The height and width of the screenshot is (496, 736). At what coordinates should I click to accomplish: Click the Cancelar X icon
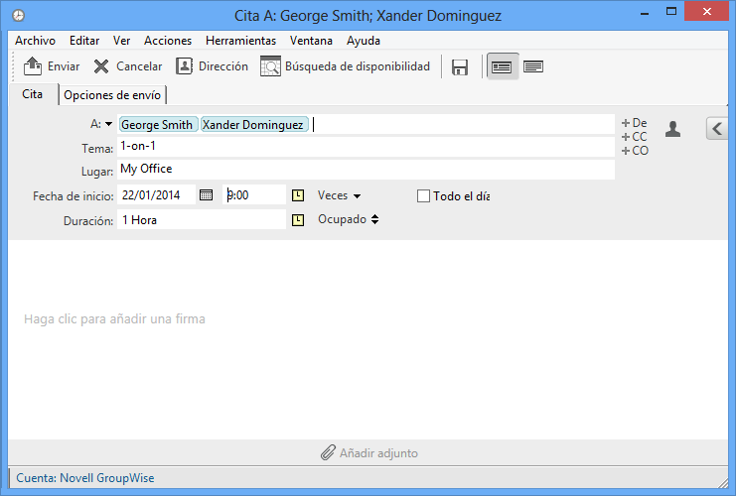click(x=101, y=66)
